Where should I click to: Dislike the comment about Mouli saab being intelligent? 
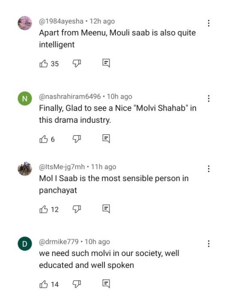click(x=77, y=64)
